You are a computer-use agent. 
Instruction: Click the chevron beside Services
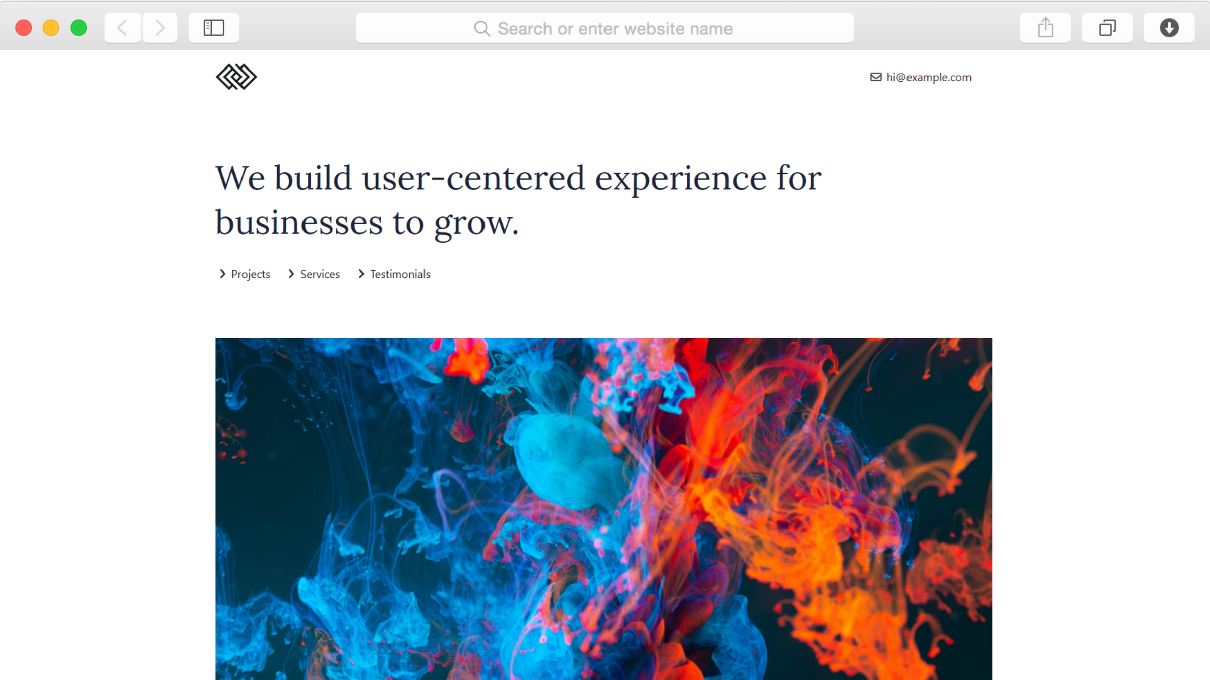click(x=291, y=274)
